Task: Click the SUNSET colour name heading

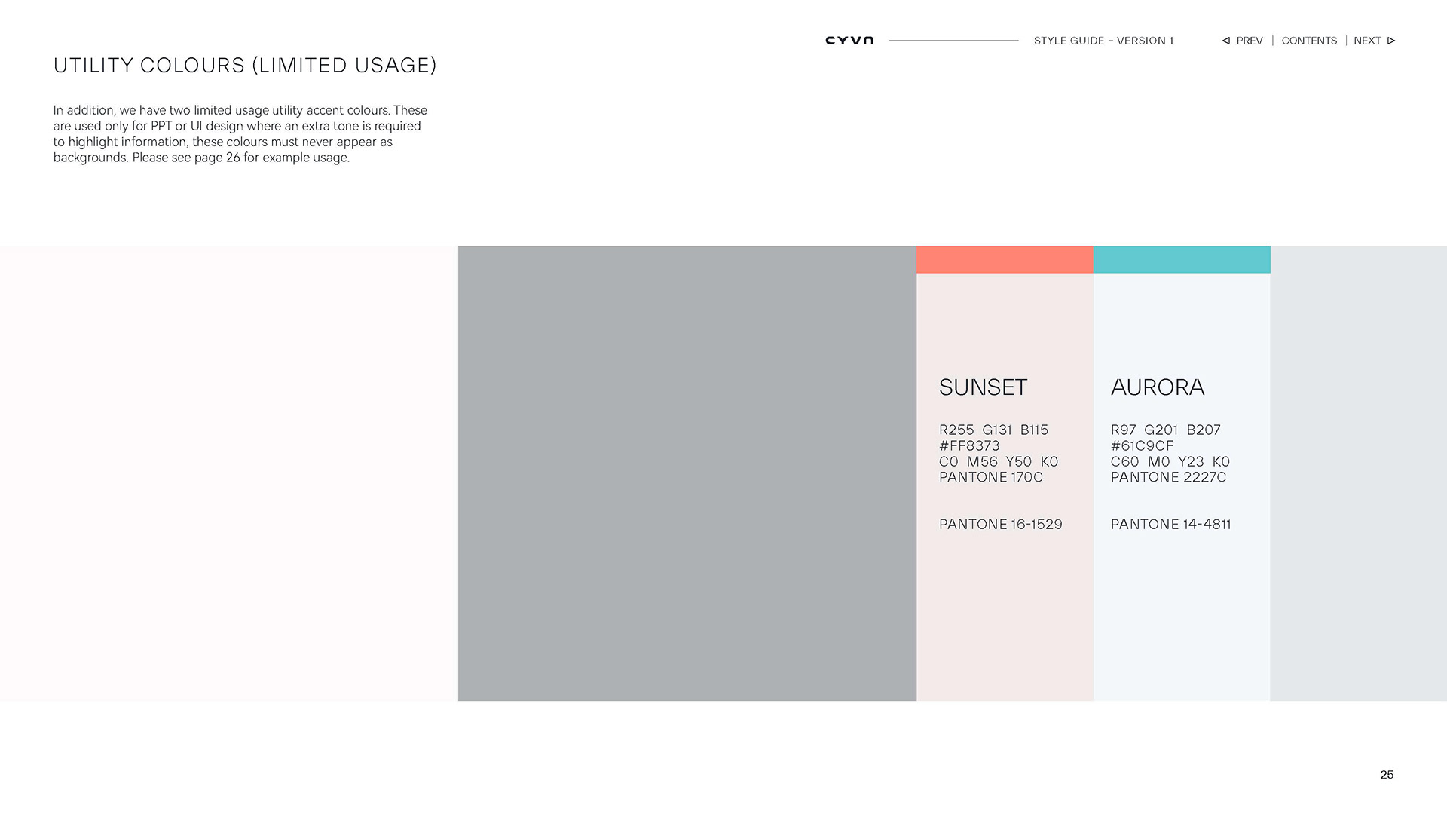Action: 983,387
